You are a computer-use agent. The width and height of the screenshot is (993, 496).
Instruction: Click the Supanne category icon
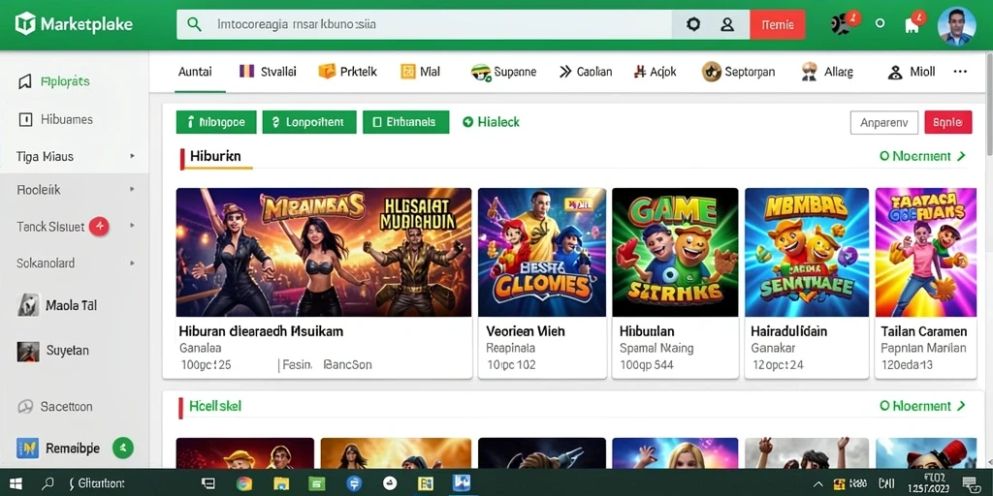pos(481,72)
